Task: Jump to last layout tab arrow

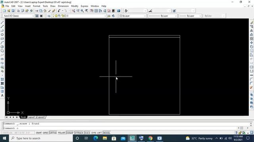Action: [x=17, y=117]
